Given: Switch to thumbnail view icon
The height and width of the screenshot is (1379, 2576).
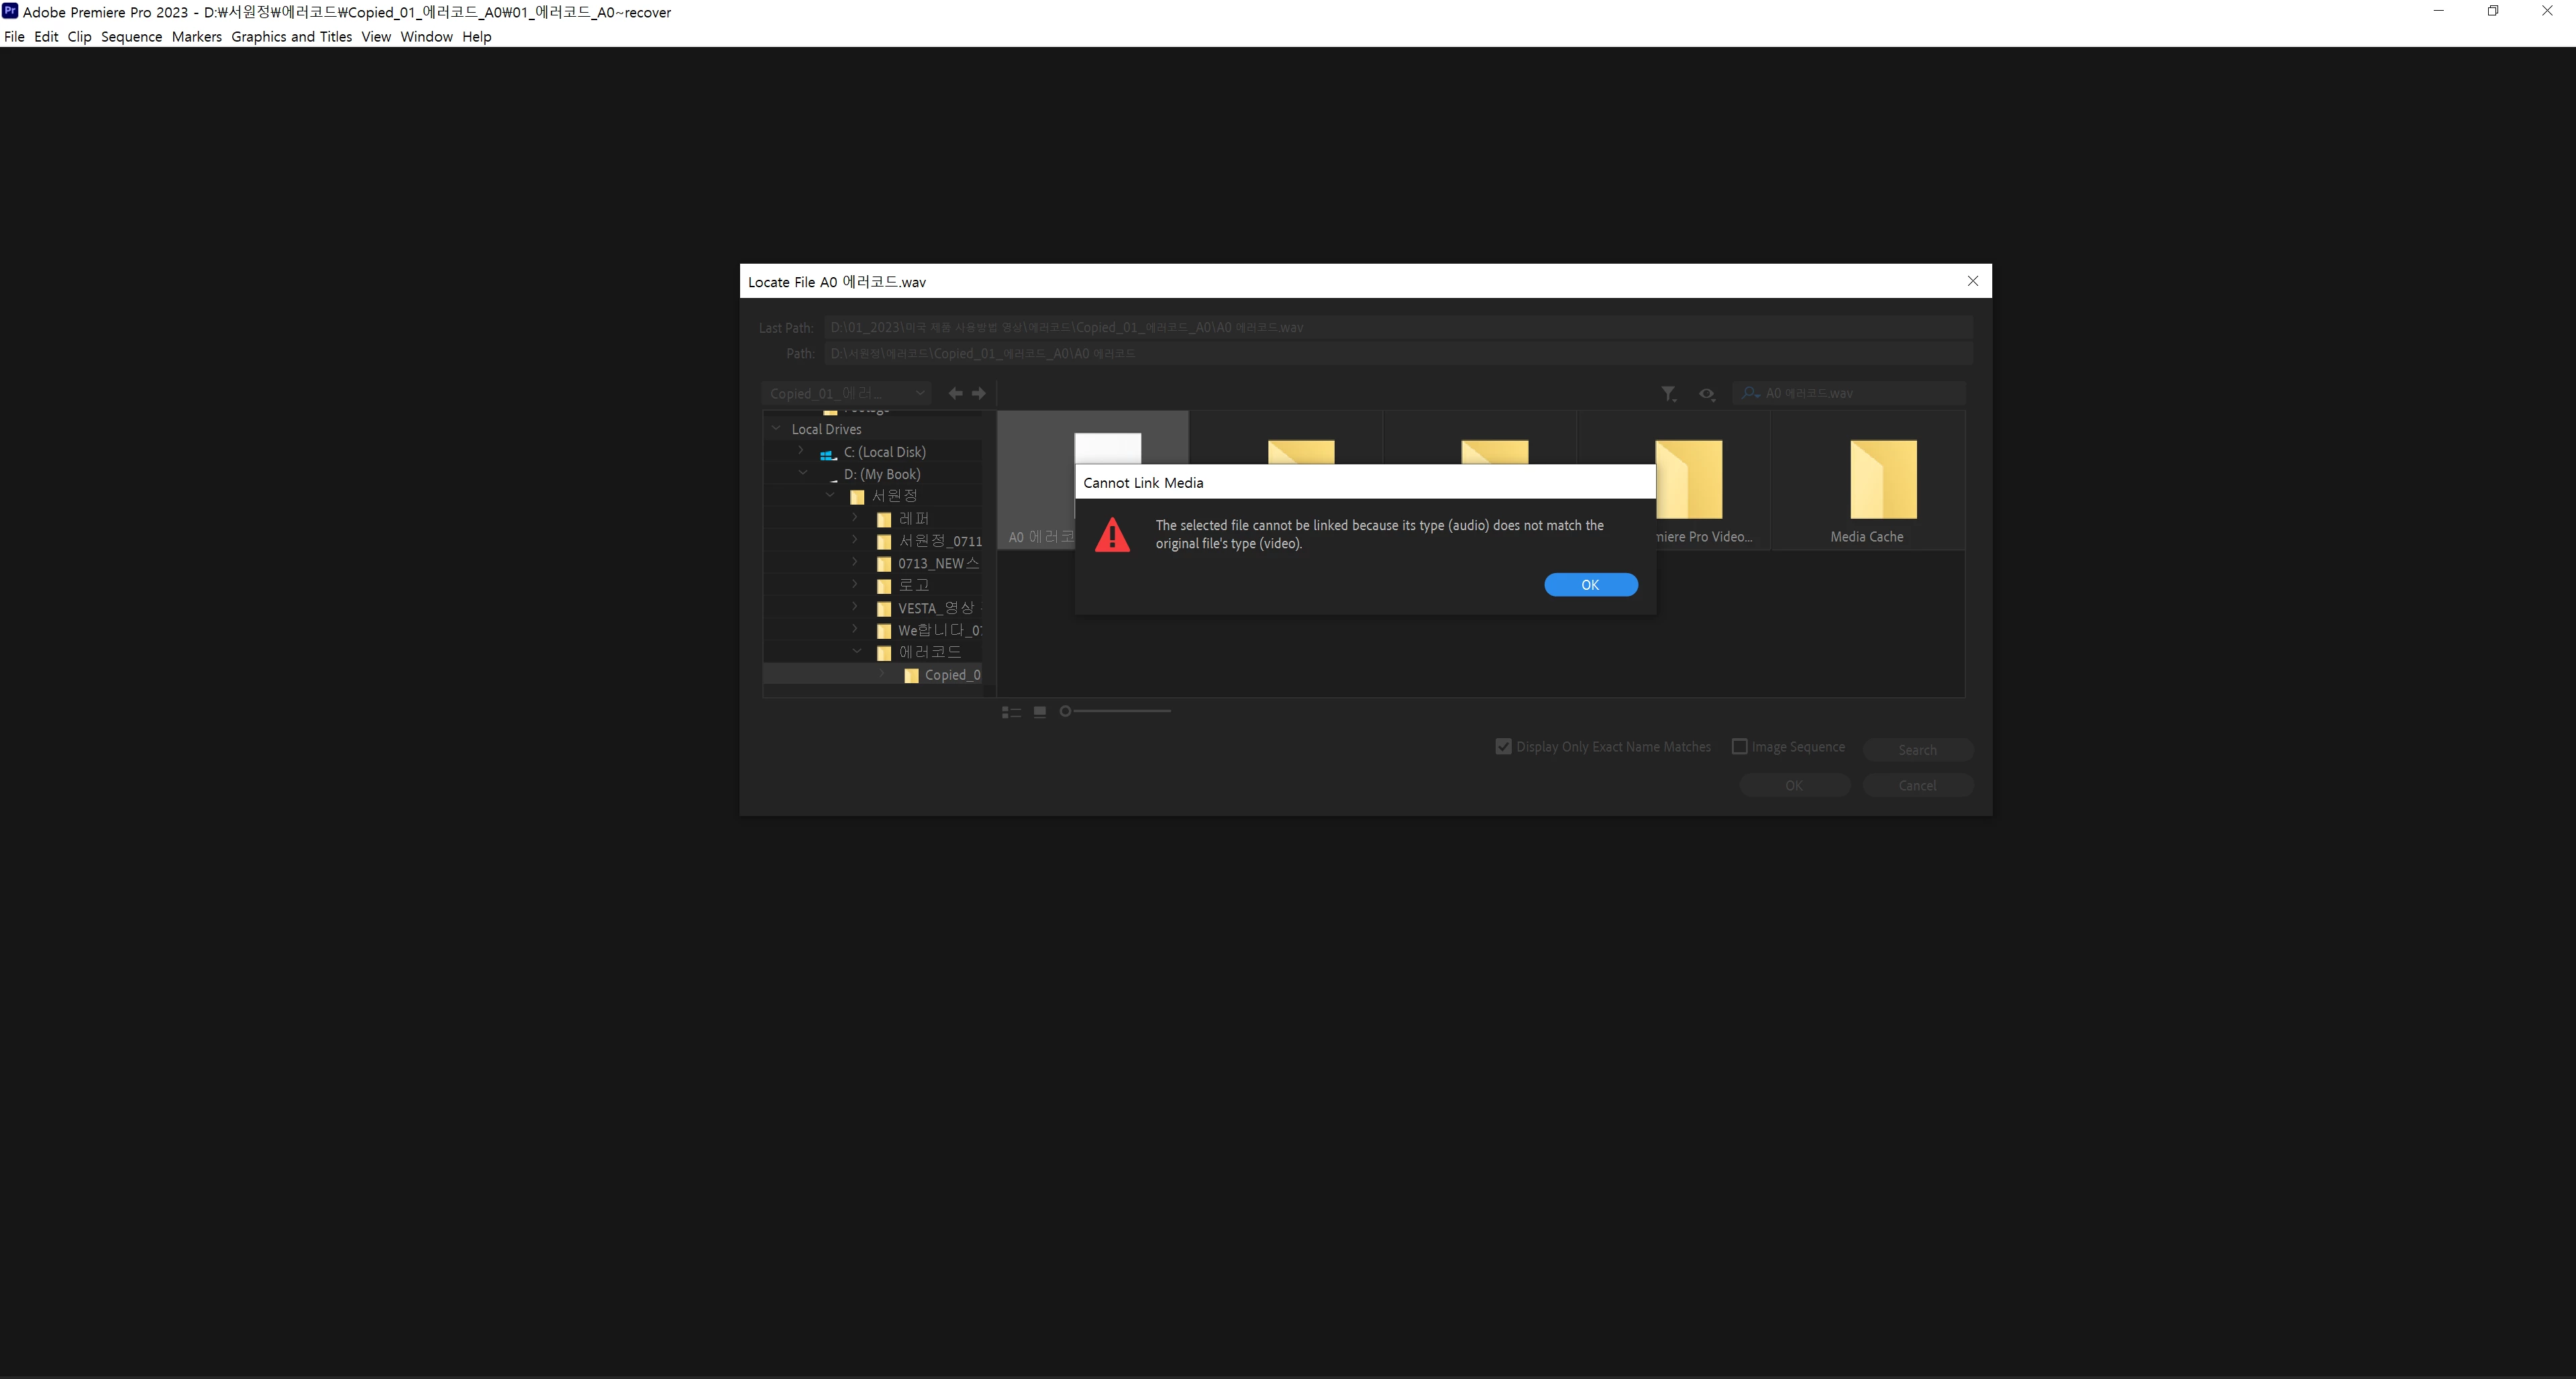Looking at the screenshot, I should (x=1040, y=712).
